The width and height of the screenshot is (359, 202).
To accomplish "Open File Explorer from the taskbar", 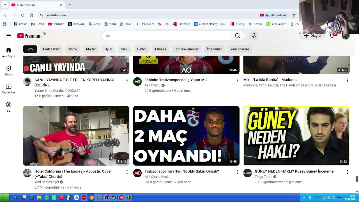I will point(39,198).
